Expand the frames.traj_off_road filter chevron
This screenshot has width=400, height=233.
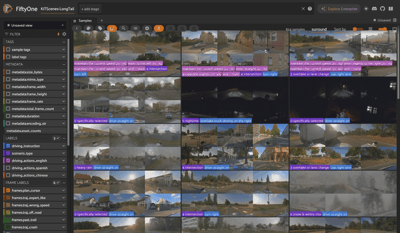click(63, 212)
